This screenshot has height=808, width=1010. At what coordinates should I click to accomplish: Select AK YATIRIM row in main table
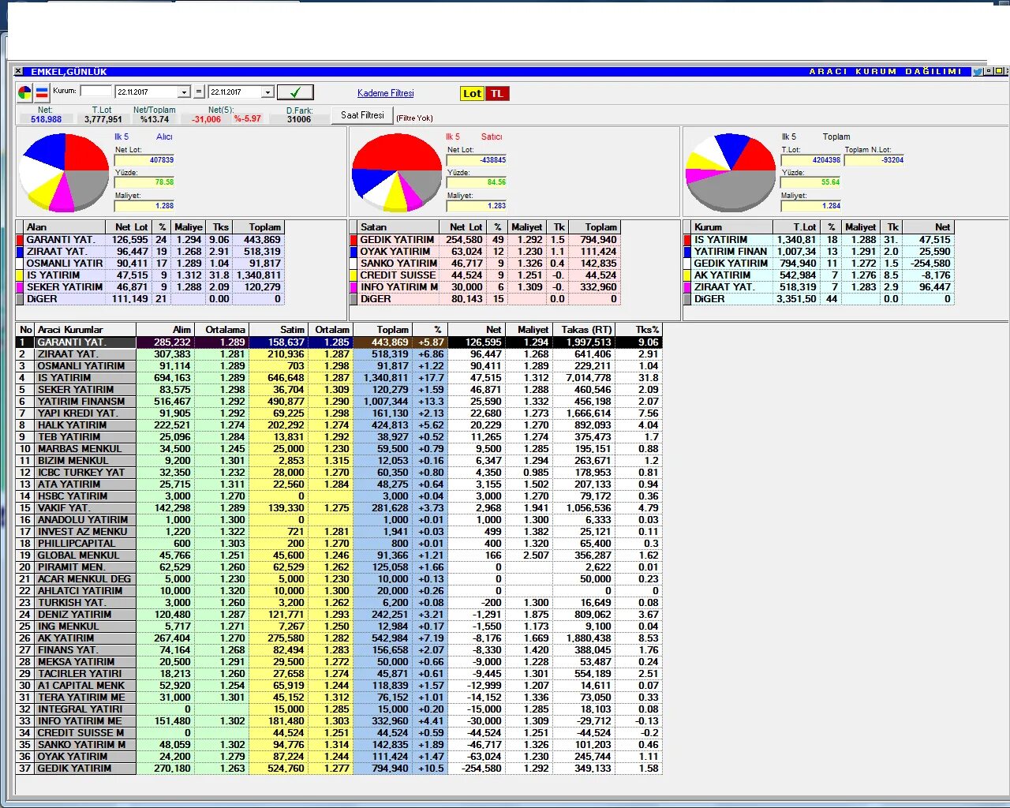click(339, 638)
